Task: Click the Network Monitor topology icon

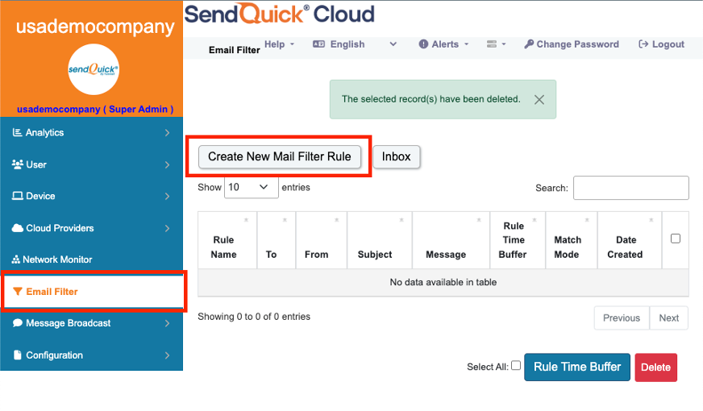Action: click(15, 259)
